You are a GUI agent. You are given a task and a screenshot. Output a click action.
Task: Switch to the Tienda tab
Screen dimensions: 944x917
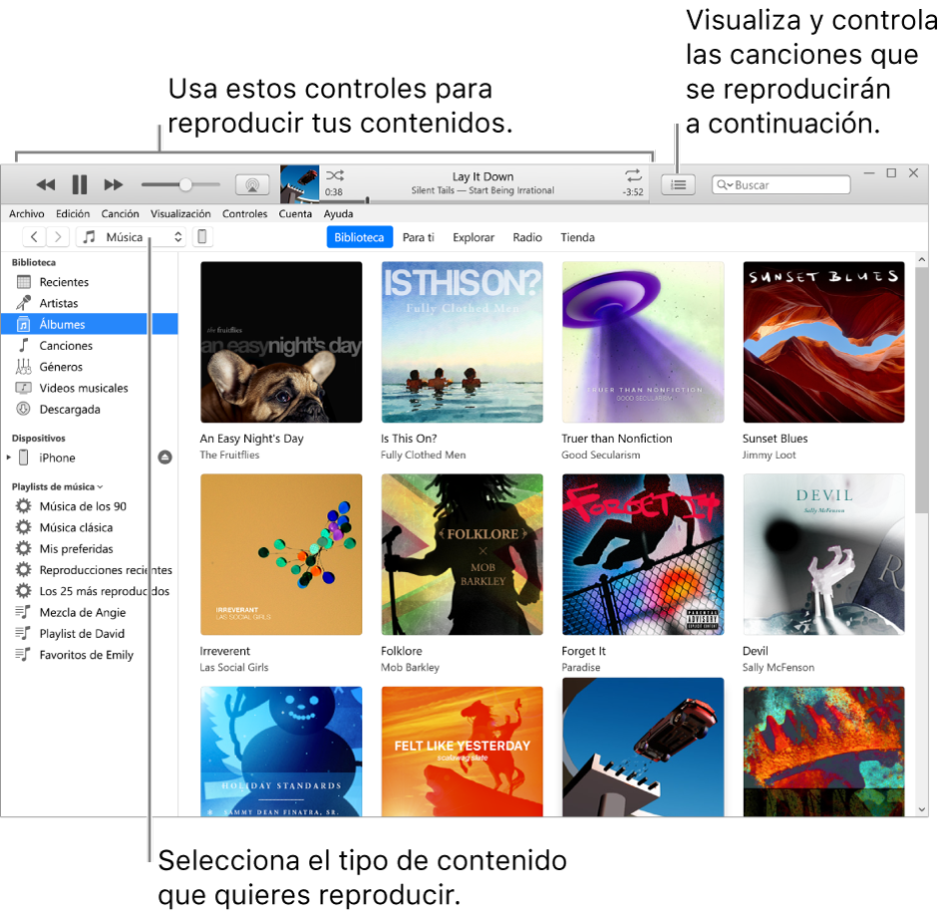point(577,237)
